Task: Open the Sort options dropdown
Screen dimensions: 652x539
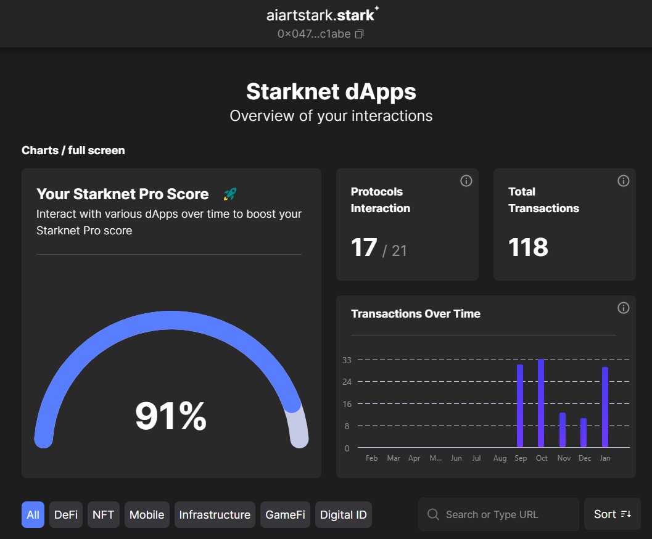Action: pos(612,514)
